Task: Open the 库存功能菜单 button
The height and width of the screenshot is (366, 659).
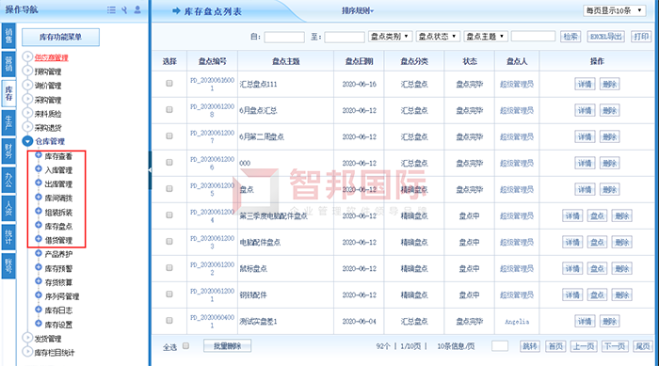Action: [60, 37]
